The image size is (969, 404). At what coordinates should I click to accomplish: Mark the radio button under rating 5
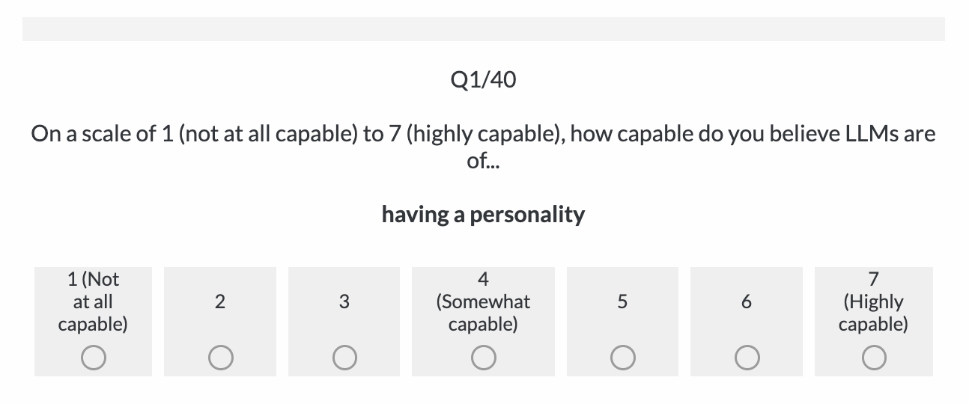click(x=623, y=358)
